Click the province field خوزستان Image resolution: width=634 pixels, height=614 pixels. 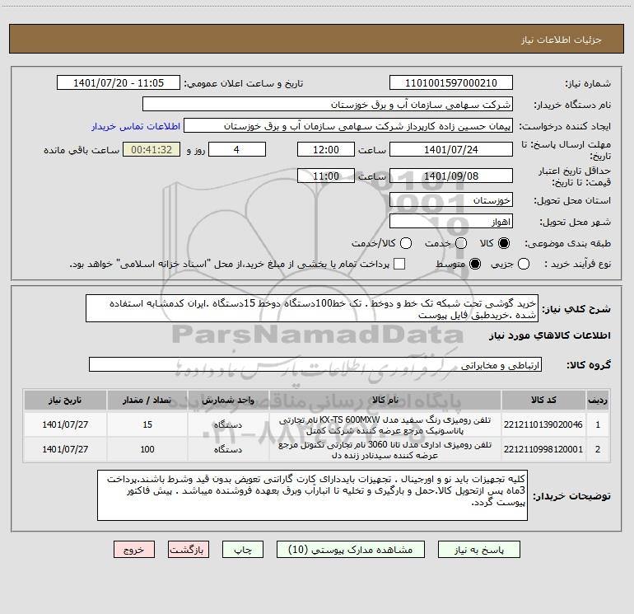(x=451, y=200)
